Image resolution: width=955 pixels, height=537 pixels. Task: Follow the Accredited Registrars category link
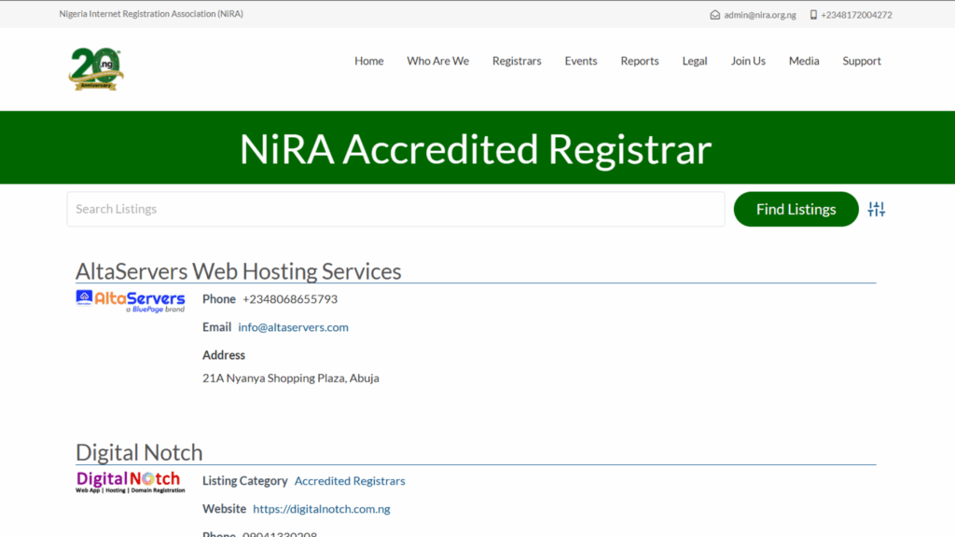[350, 481]
